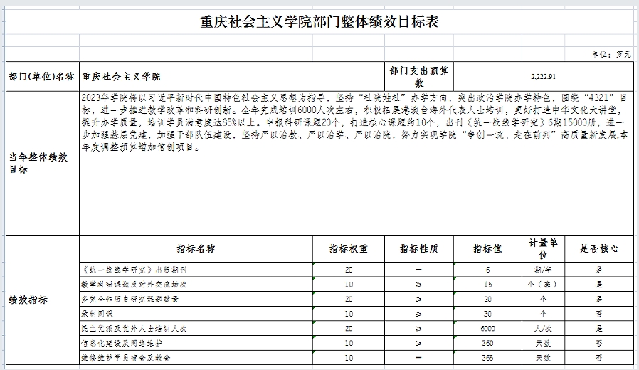Click weight 10 in the 信息化建设 row
The image size is (639, 370).
(x=349, y=343)
